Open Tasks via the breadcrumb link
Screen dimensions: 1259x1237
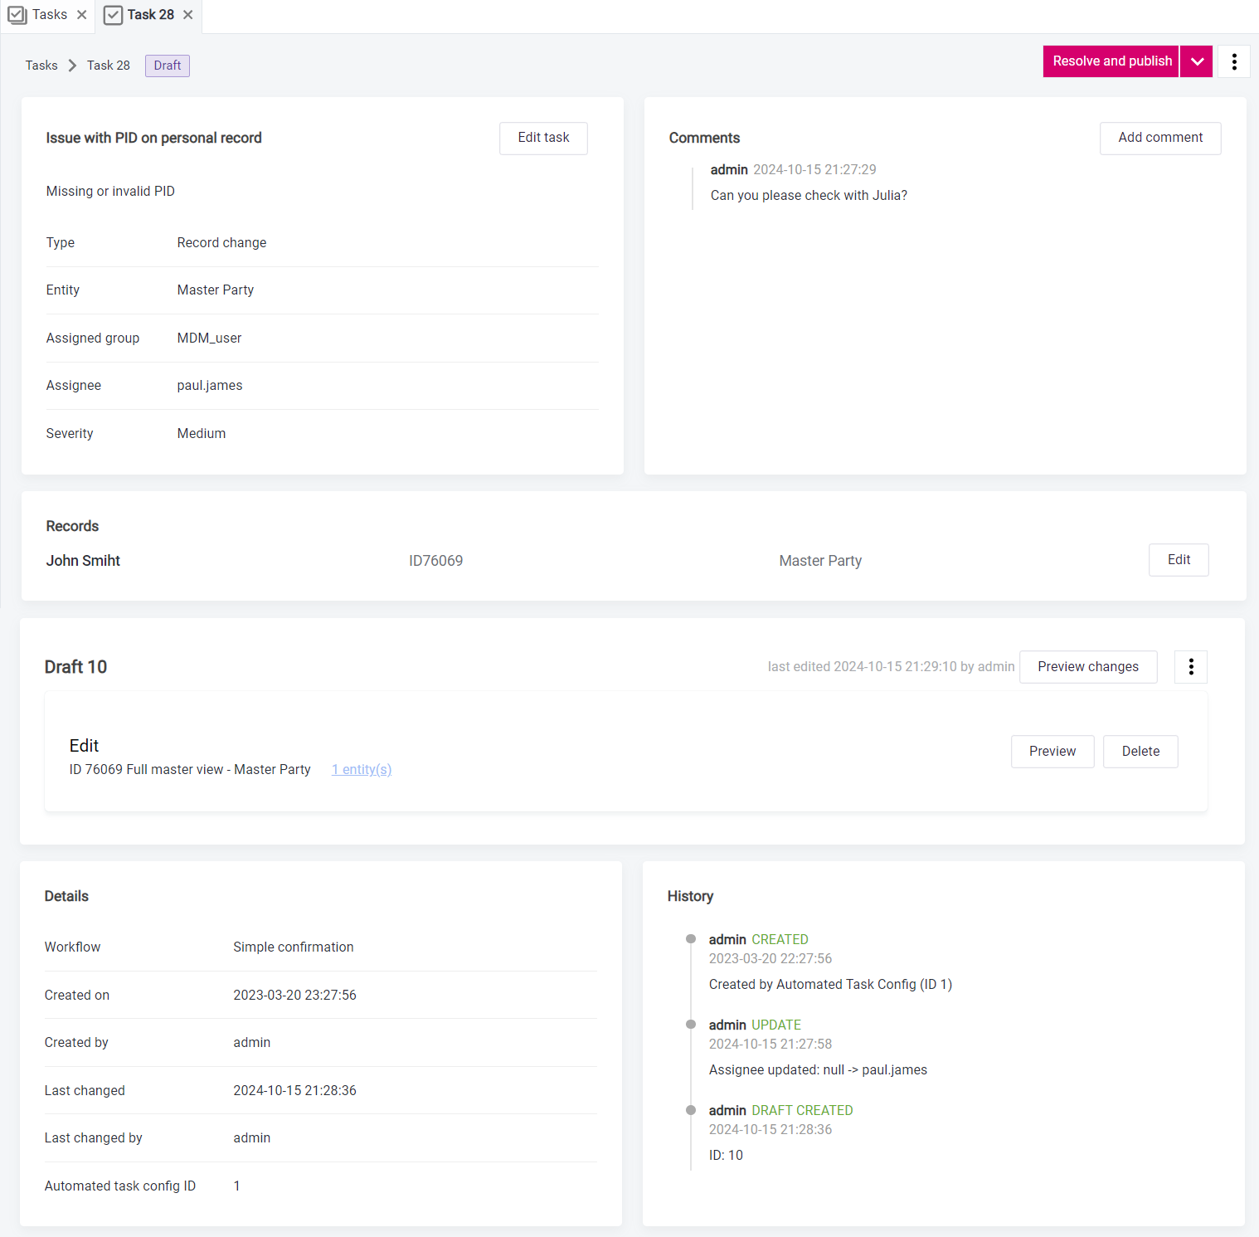coord(41,65)
